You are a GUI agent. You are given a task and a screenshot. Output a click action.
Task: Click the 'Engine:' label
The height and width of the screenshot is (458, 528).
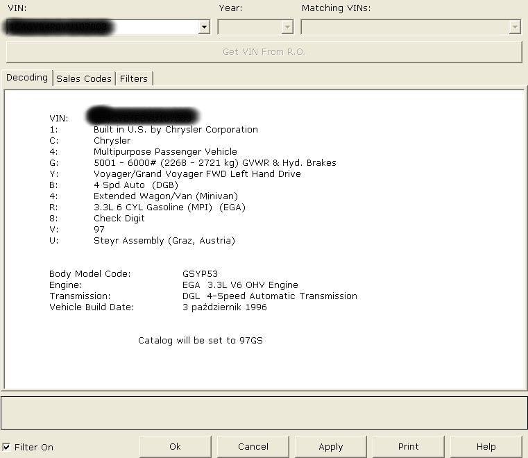click(66, 285)
